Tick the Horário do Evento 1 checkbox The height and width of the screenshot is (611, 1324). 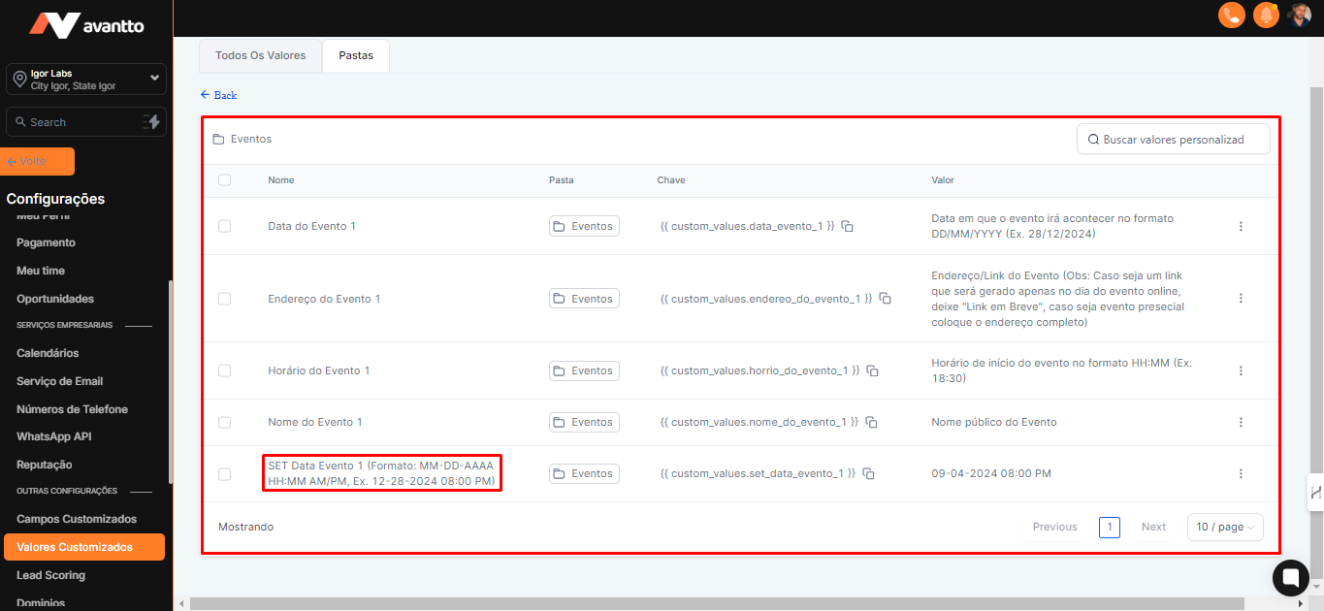[225, 370]
